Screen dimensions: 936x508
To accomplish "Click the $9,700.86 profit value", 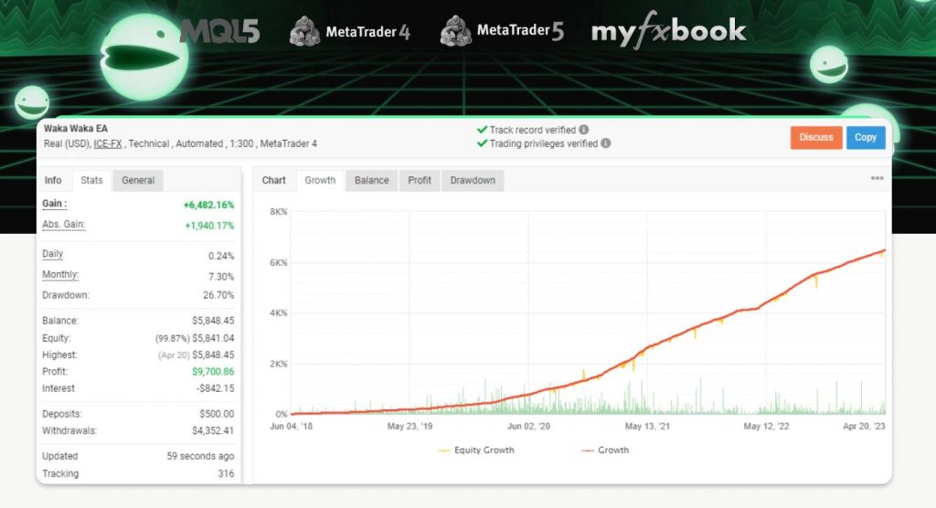I will click(x=213, y=371).
